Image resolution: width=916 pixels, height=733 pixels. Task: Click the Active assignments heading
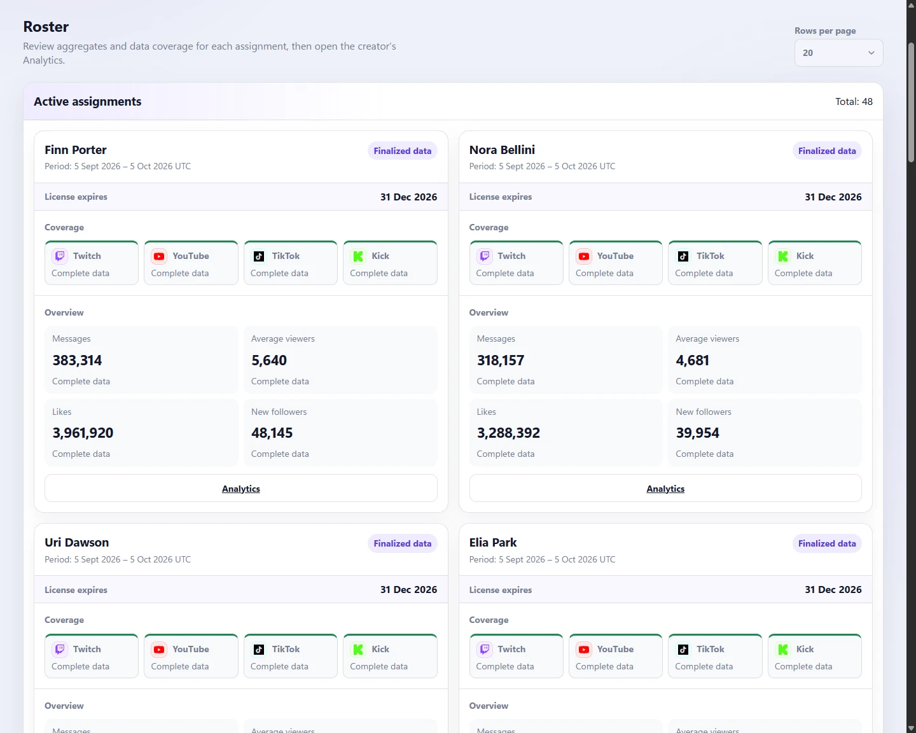88,102
